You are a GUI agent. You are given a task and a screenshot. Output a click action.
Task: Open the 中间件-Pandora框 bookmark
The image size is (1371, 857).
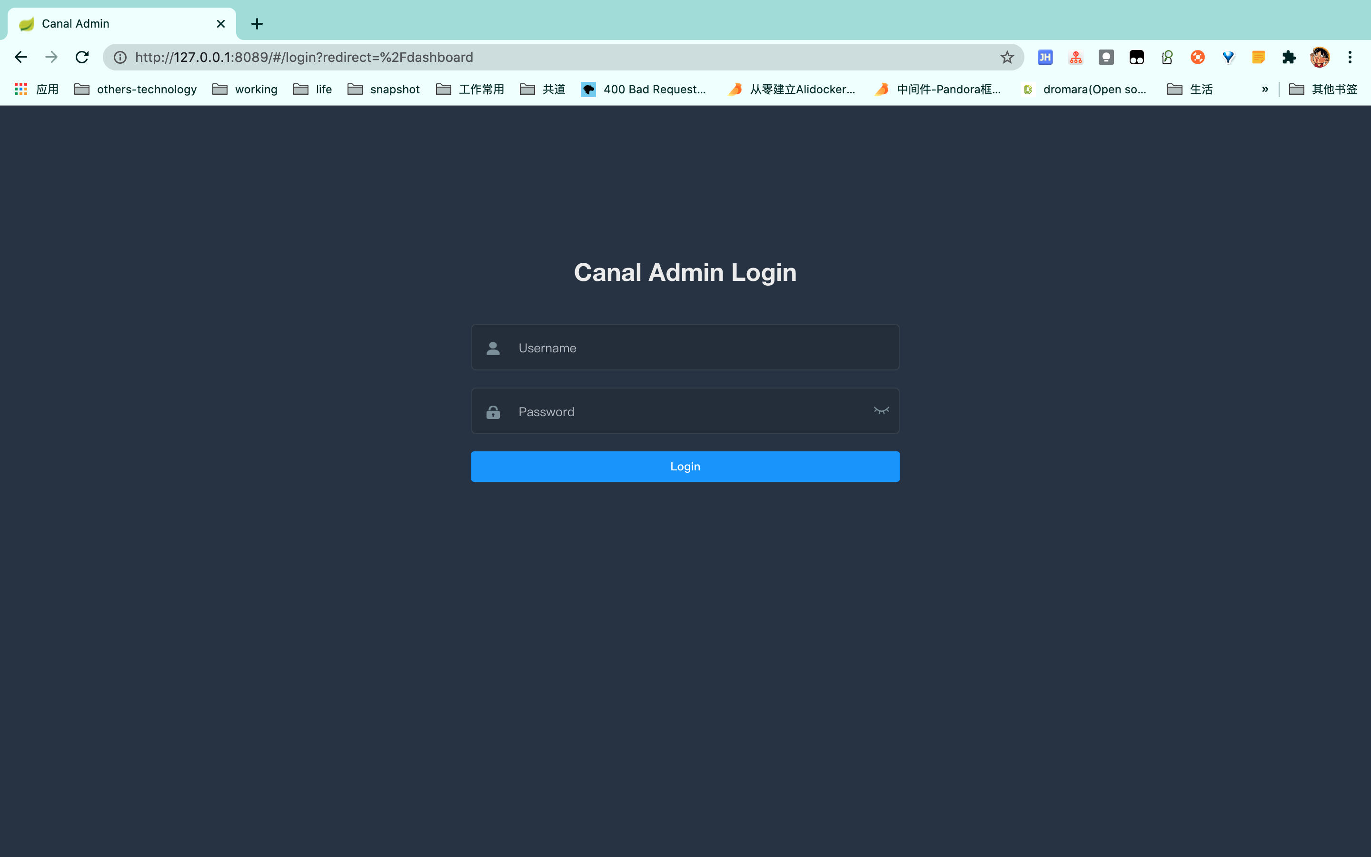click(938, 89)
